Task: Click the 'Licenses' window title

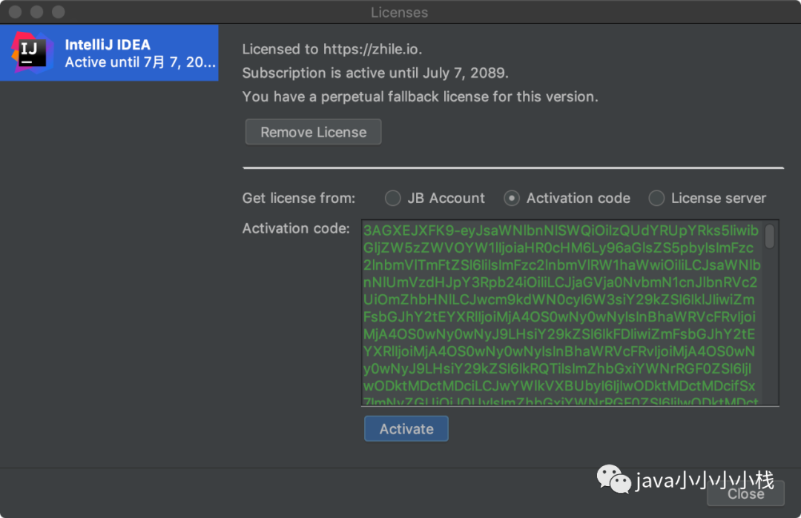Action: (400, 13)
